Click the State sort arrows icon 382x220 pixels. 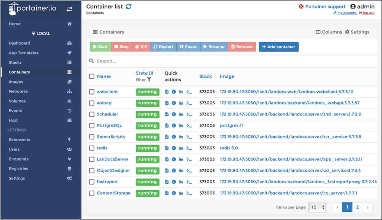(x=151, y=73)
